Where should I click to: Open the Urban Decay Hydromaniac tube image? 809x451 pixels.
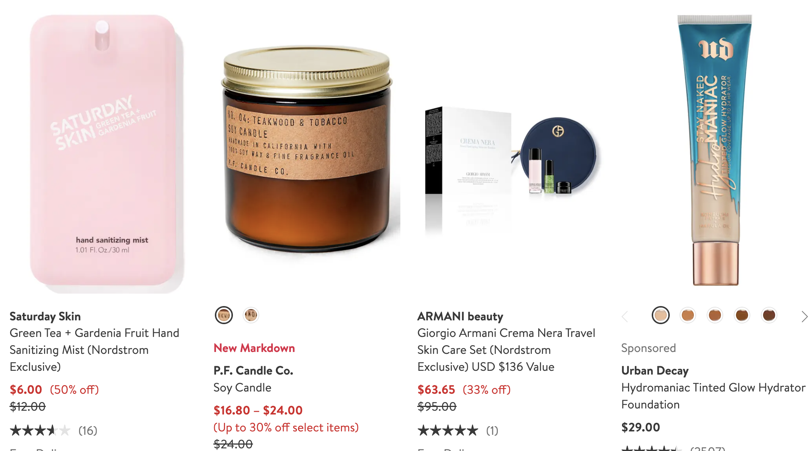pyautogui.click(x=715, y=151)
